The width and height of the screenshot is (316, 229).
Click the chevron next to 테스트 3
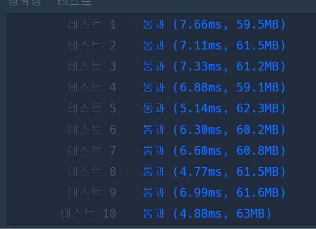click(x=127, y=66)
